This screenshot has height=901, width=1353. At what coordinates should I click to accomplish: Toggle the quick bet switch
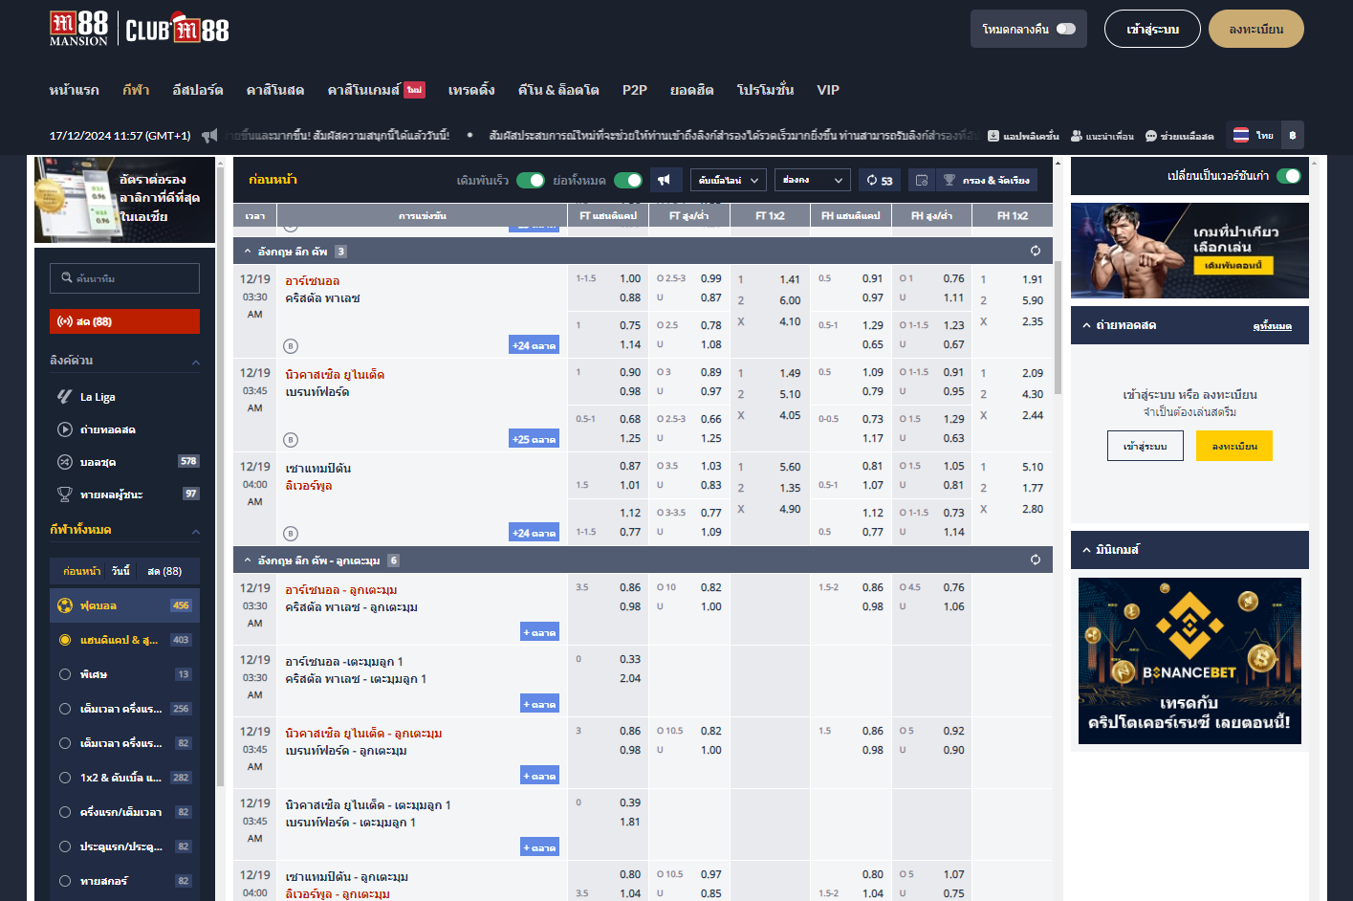click(530, 180)
